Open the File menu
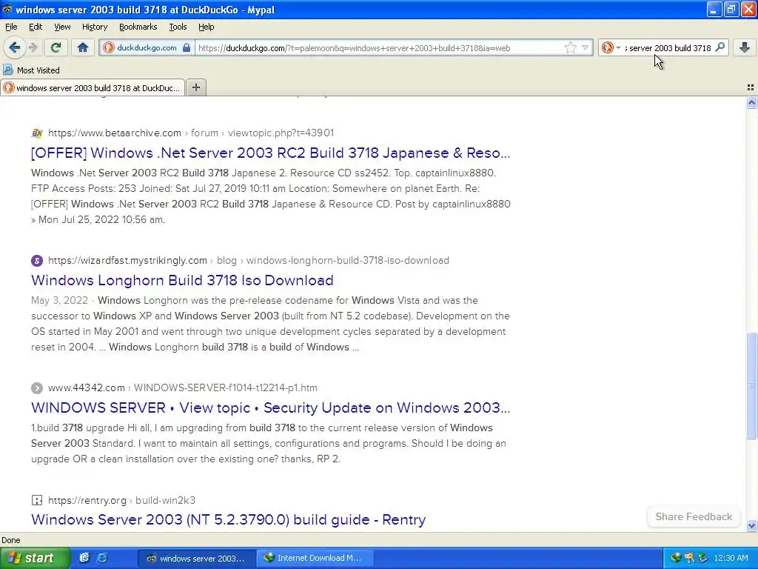The height and width of the screenshot is (569, 758). click(11, 27)
